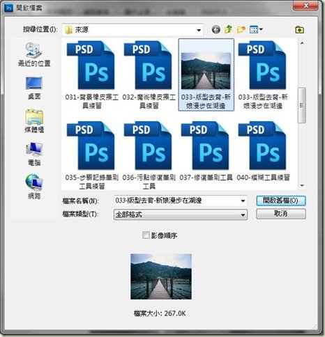Expand the 檔案名稱 dropdown arrow

click(243, 201)
